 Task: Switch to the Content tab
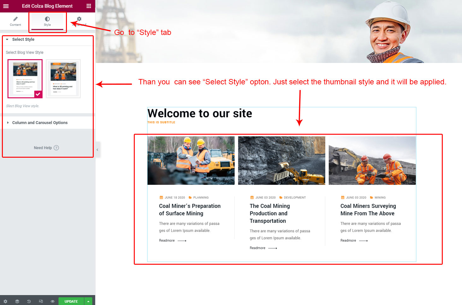15,21
